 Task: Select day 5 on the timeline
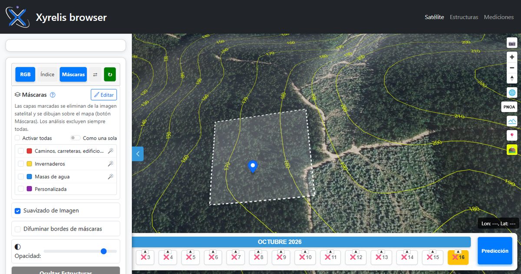(190, 257)
